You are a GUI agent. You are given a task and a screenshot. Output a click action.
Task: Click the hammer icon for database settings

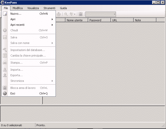[5, 50]
